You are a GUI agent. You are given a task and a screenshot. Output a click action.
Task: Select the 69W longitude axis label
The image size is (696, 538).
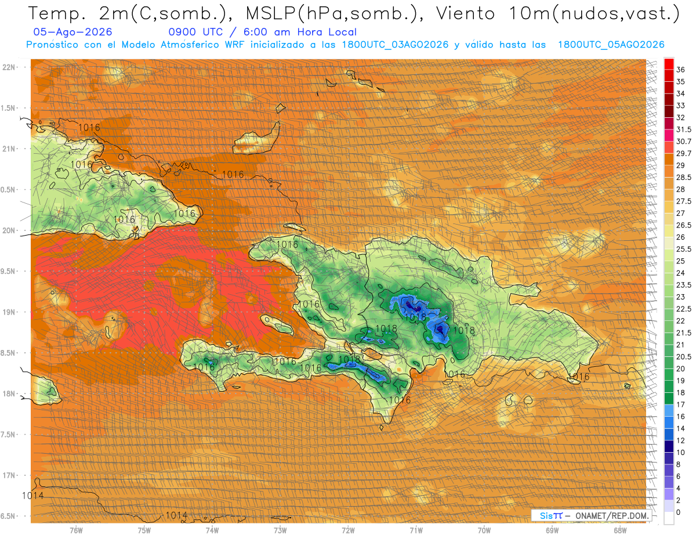tap(552, 530)
